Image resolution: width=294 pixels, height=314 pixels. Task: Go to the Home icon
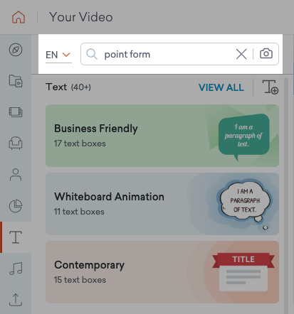pos(19,17)
